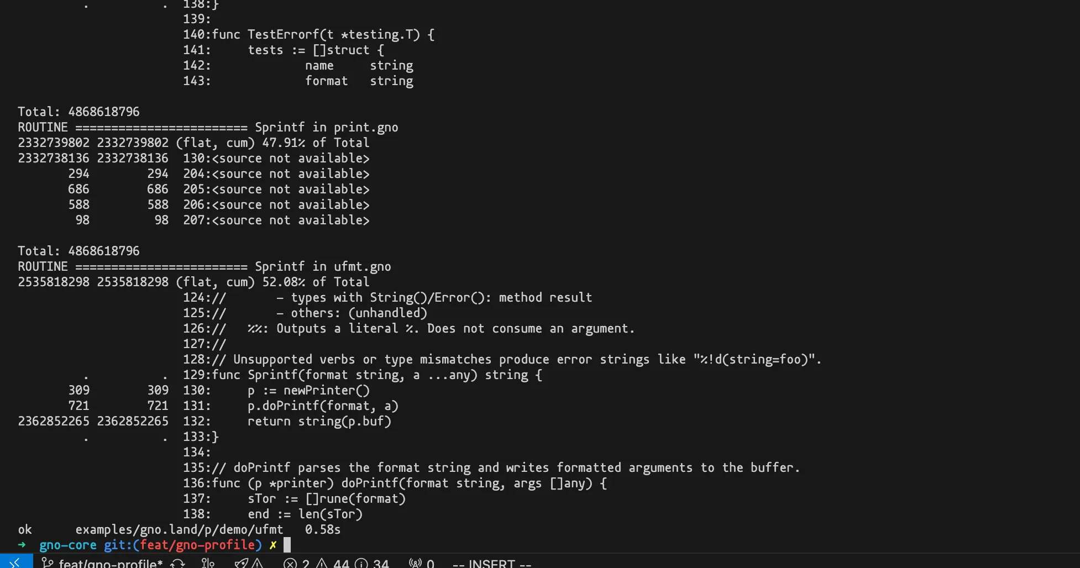Click the warning triangle beside the rocket
Viewport: 1080px width, 568px height.
pos(257,563)
